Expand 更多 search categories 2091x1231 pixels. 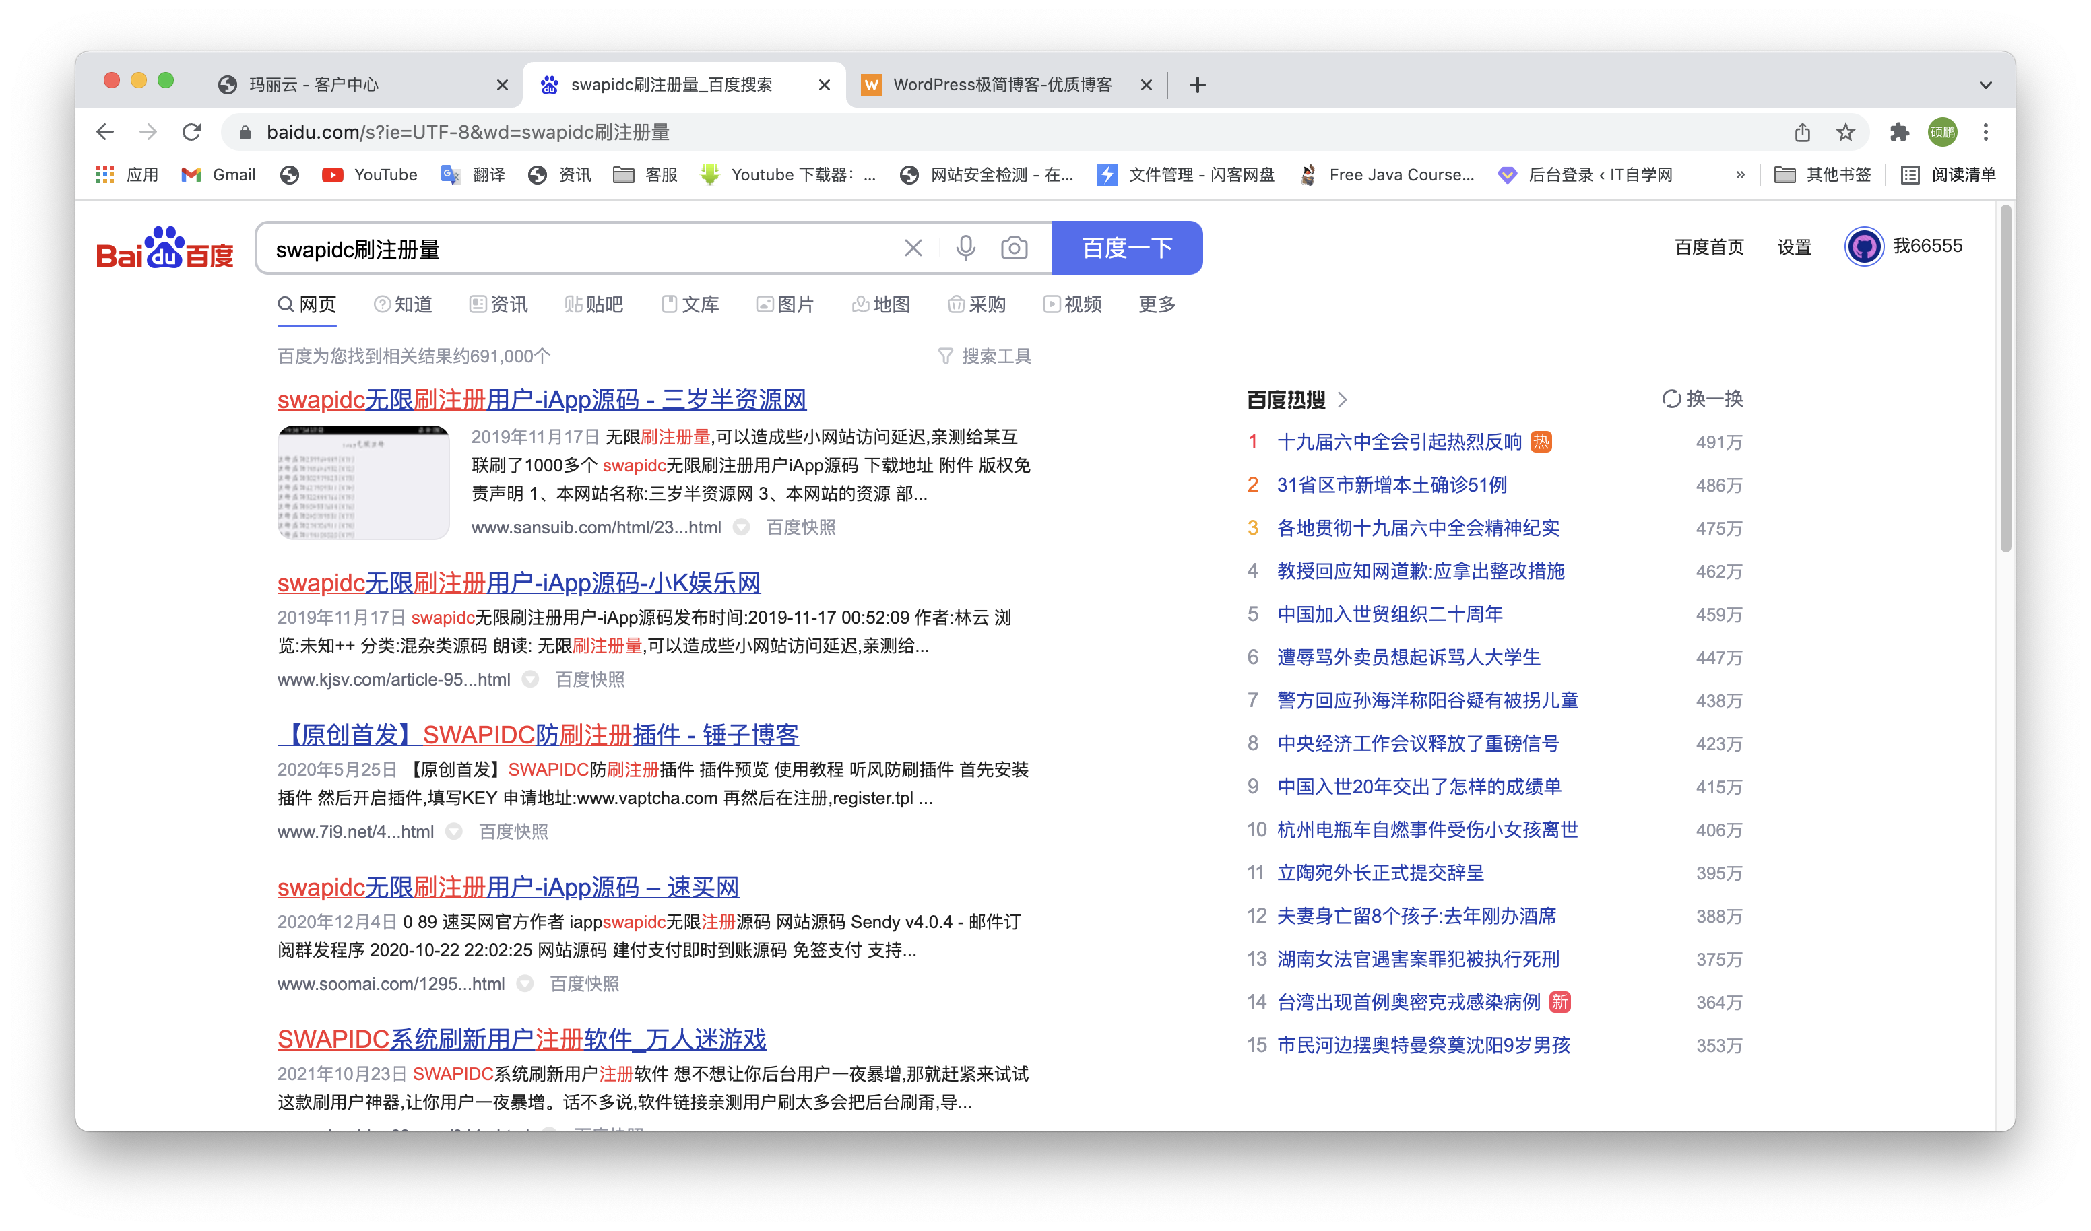point(1157,304)
